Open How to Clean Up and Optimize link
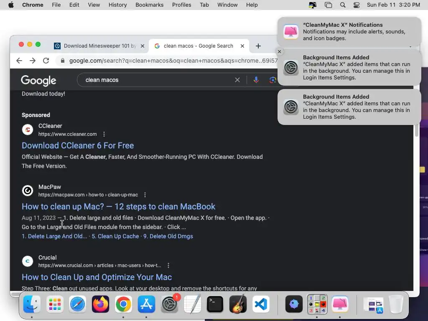Screen dimensions: 428x321 pyautogui.click(x=97, y=278)
